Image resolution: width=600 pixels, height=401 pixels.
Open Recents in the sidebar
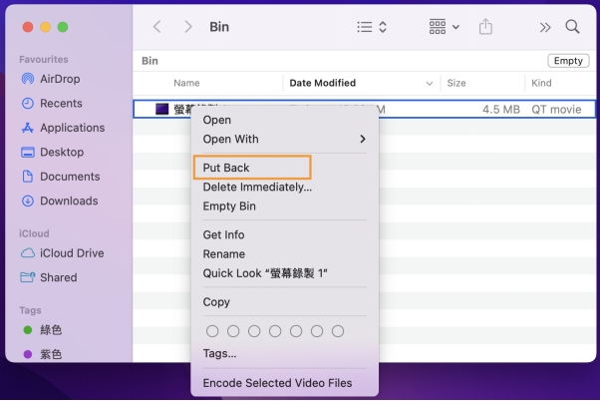point(61,104)
